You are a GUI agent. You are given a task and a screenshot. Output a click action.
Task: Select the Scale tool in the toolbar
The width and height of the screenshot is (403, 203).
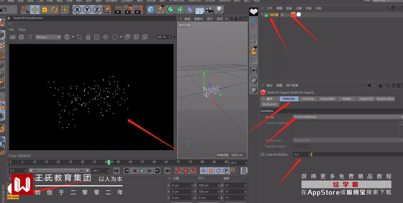click(45, 10)
